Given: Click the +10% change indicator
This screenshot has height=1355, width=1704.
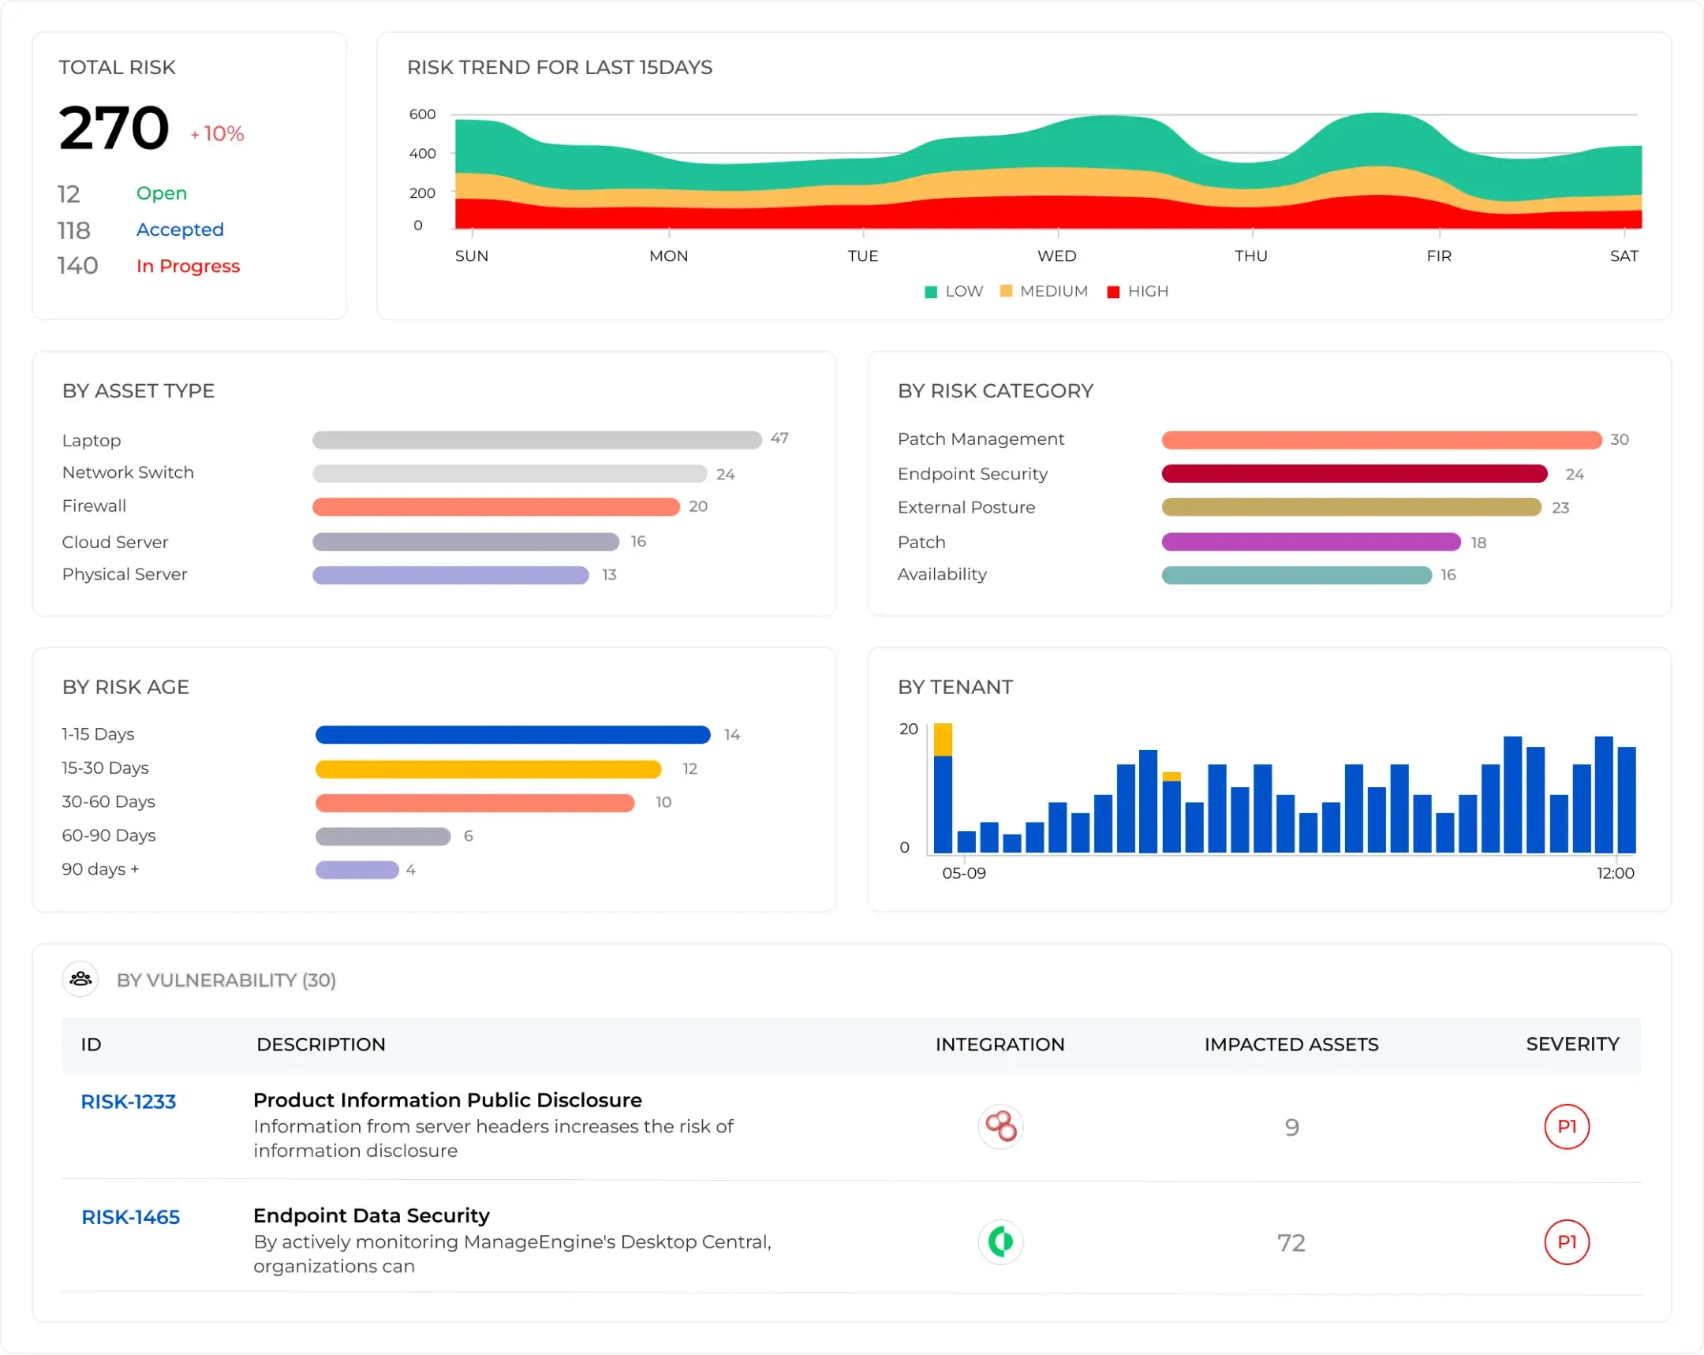Looking at the screenshot, I should click(217, 133).
